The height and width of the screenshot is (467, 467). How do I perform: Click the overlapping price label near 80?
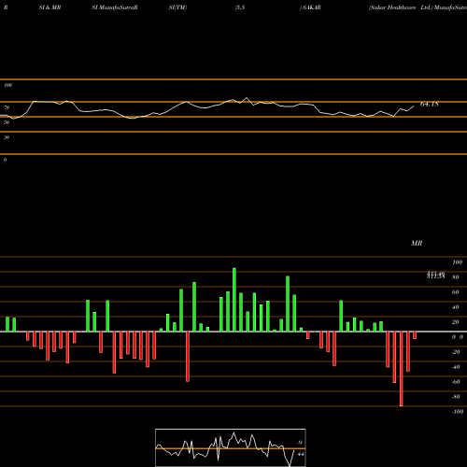[436, 275]
